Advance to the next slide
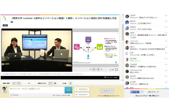 98,69
